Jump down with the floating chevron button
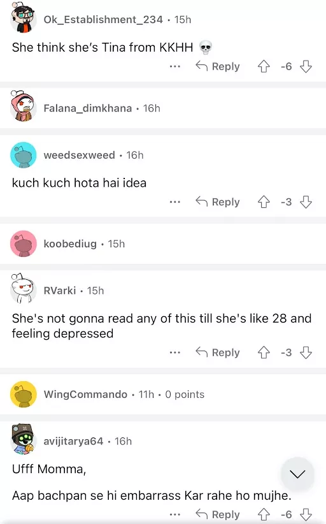 pyautogui.click(x=297, y=474)
